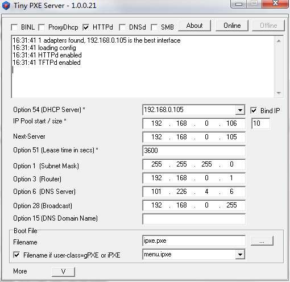
Task: Browse for a boot file with the ... button
Action: [x=262, y=241]
